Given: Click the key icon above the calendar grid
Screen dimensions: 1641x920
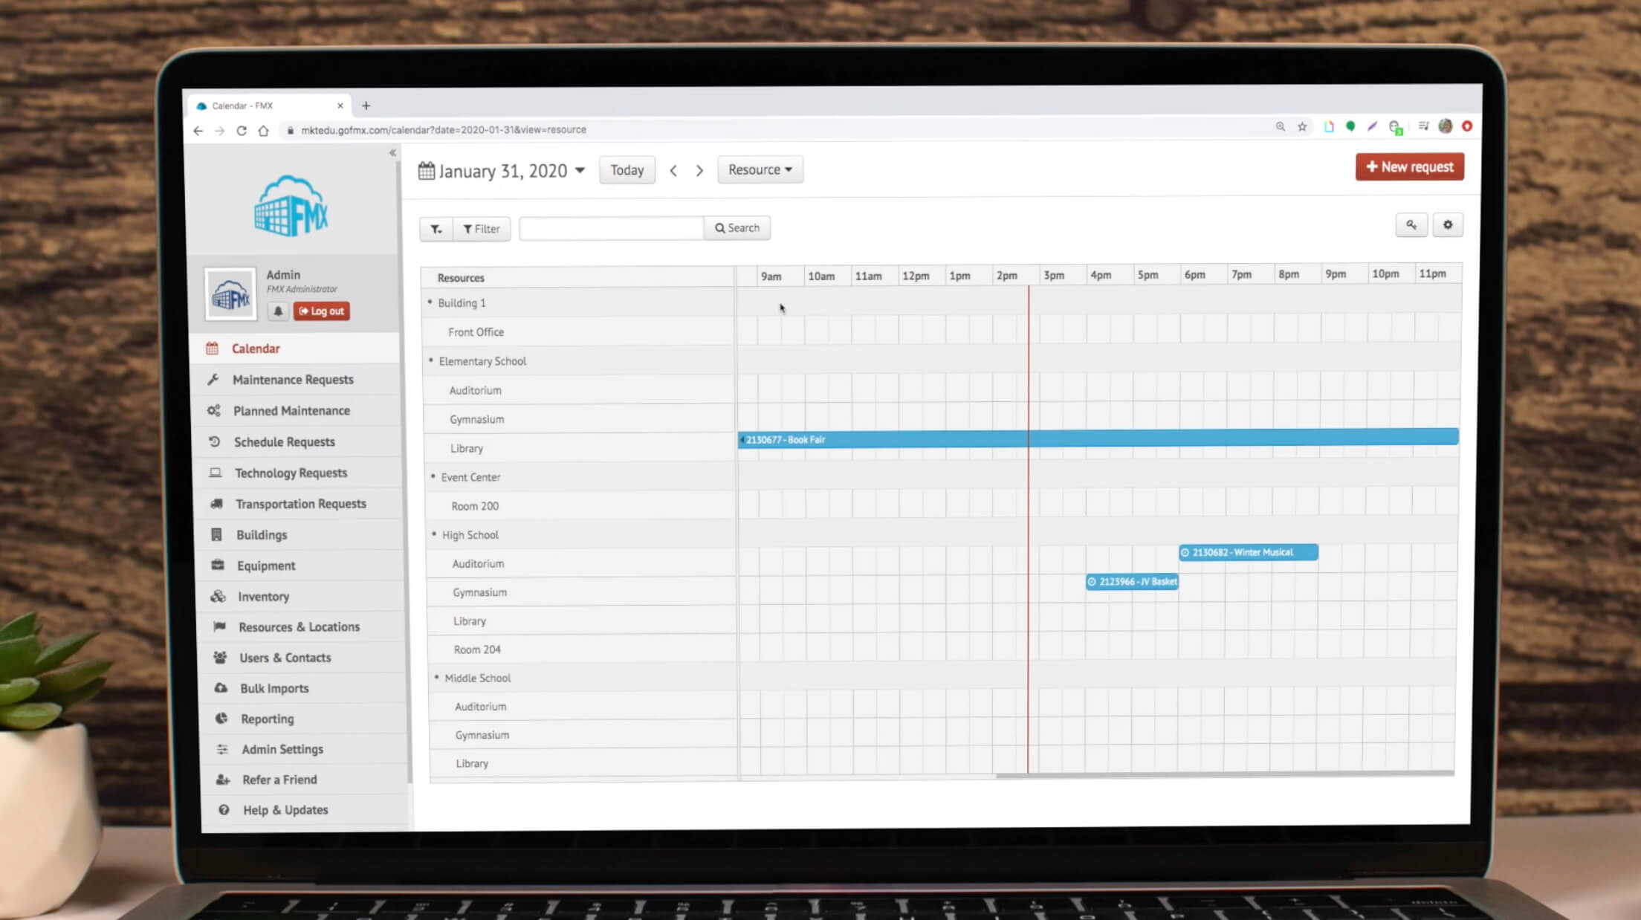Looking at the screenshot, I should click(x=1411, y=224).
